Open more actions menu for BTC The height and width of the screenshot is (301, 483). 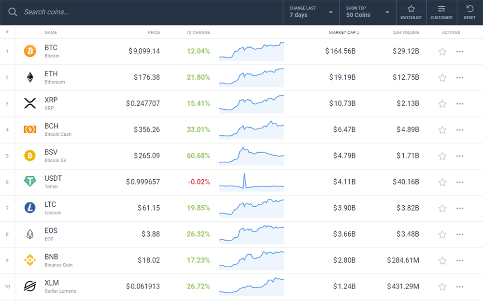click(x=460, y=51)
